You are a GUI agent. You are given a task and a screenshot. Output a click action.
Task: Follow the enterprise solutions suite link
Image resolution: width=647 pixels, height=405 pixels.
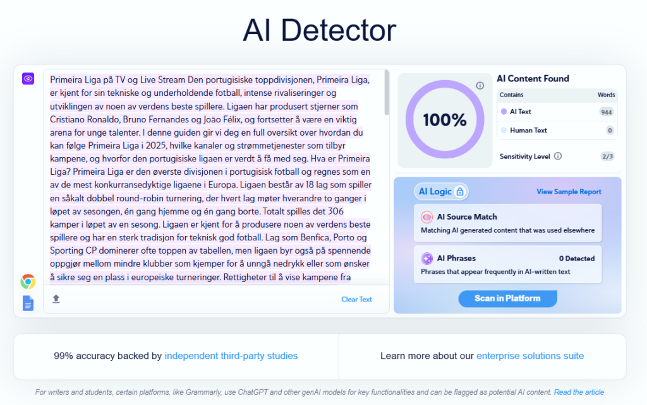click(529, 356)
